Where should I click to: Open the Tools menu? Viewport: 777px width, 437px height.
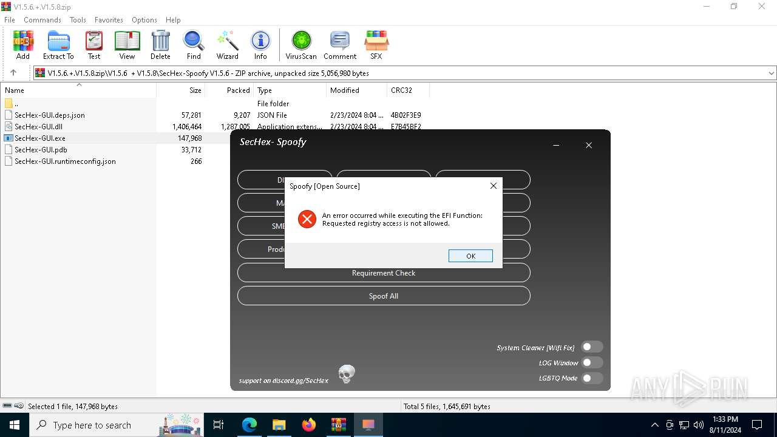click(x=78, y=20)
